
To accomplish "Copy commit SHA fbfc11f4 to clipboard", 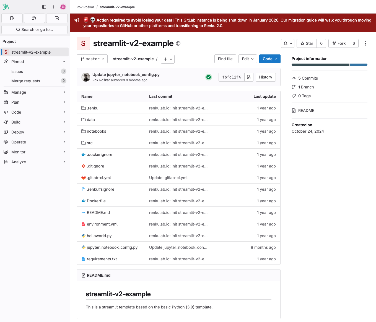I will click(x=249, y=77).
